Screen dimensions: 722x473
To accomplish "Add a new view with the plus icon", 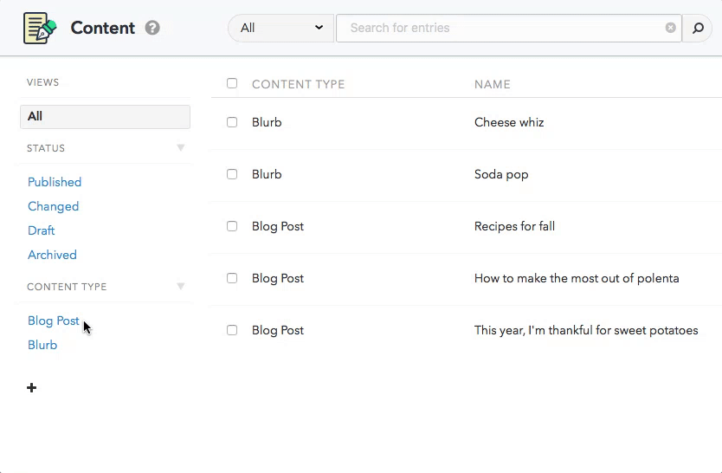I will coord(32,387).
